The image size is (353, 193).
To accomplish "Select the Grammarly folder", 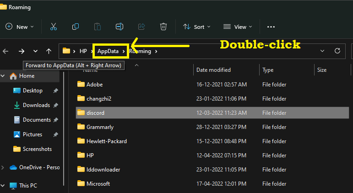I will [x=100, y=127].
